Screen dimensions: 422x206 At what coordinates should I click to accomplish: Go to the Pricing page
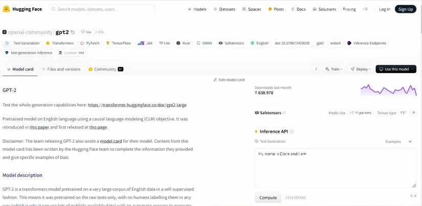pyautogui.click(x=349, y=9)
